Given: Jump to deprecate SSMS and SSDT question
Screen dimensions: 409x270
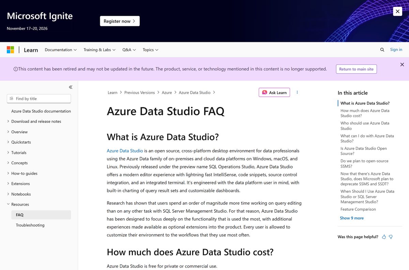Looking at the screenshot, I should pyautogui.click(x=367, y=179).
